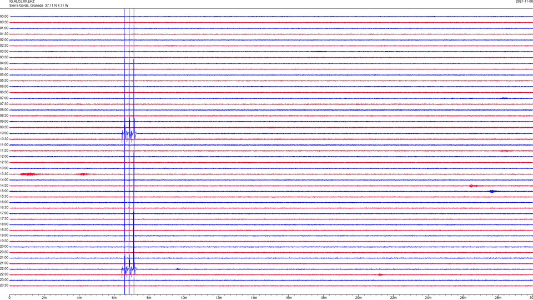Image resolution: width=533 pixels, height=300 pixels.
Task: Select the 21:00 time label
Action: coord(4,257)
